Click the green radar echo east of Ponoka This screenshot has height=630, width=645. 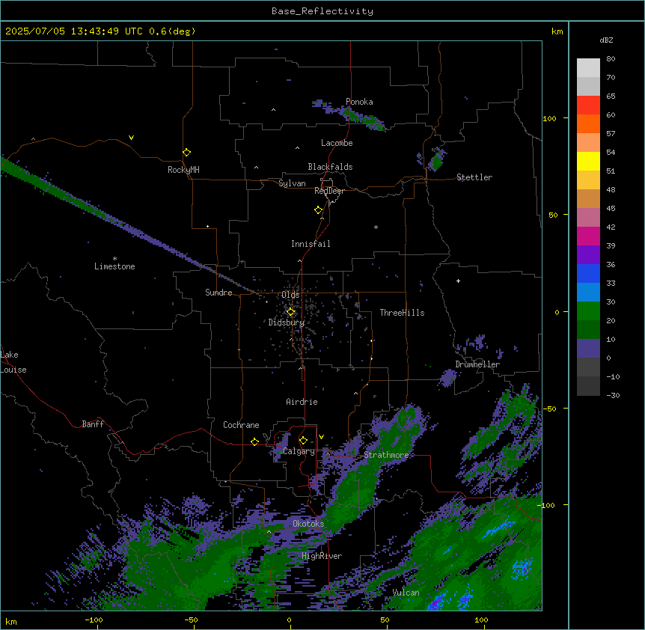point(366,120)
